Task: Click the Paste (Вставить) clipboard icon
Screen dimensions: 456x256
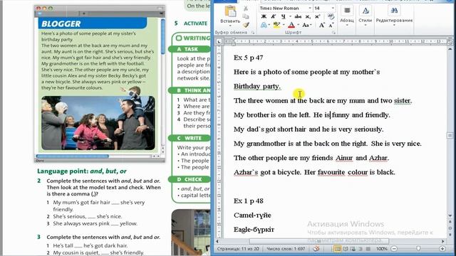Action: tap(230, 11)
